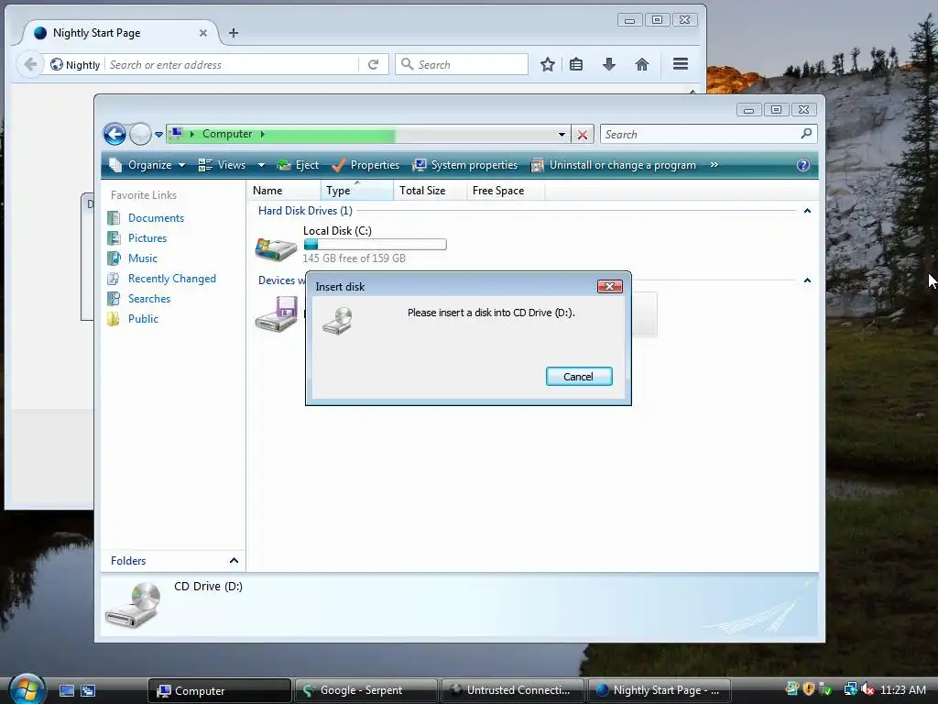This screenshot has height=704, width=938.
Task: Go to Home page in Nightly
Action: [642, 64]
